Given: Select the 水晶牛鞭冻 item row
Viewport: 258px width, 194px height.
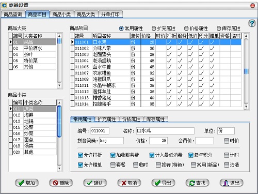Looking at the screenshot, I should pos(156,85).
